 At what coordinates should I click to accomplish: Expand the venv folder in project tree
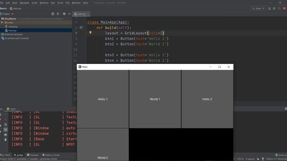click(x=2, y=23)
